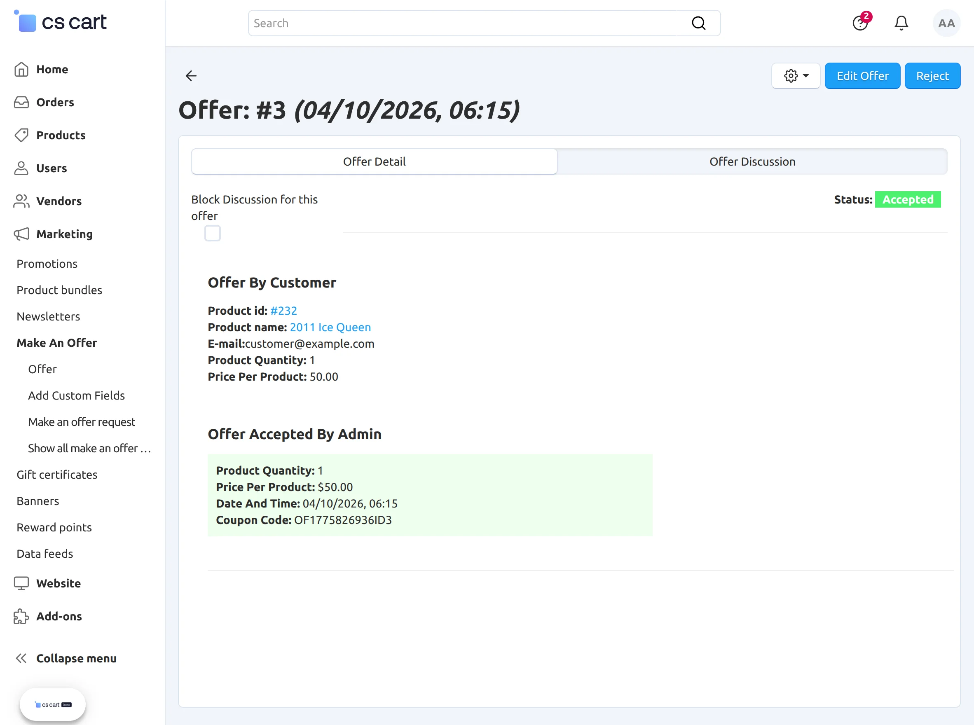Click the Add-ons puzzle icon

point(21,616)
